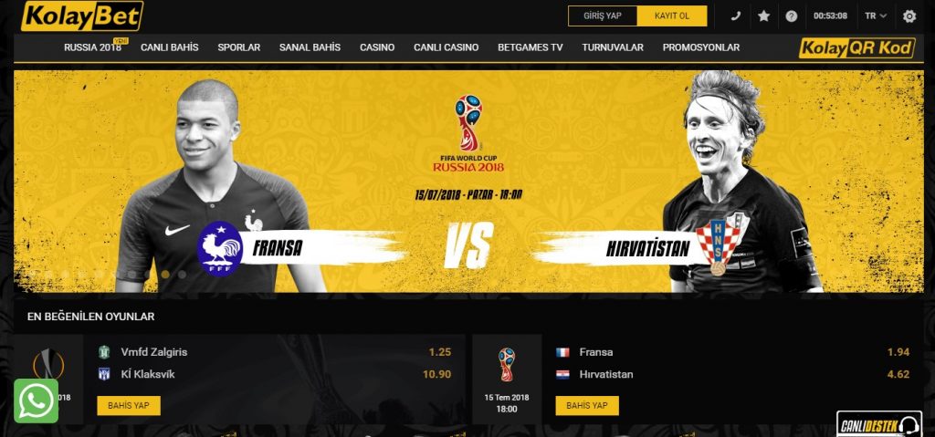Open the Kolay QR Kod banner
Viewport: 935px width, 437px height.
point(856,47)
